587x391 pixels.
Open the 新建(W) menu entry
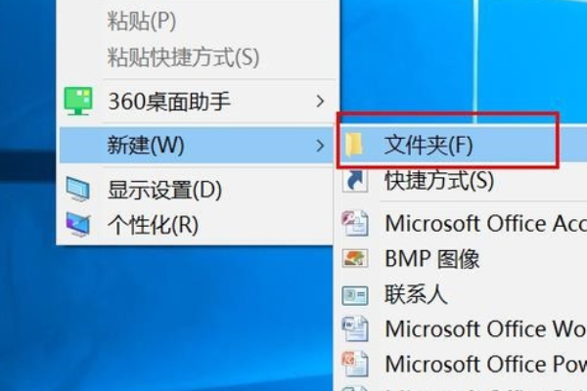pyautogui.click(x=197, y=146)
